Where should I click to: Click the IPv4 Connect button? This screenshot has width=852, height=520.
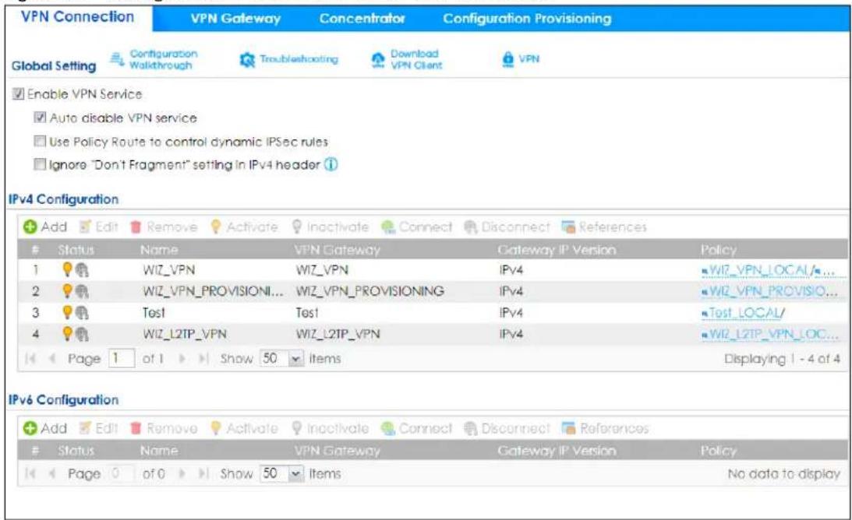(x=417, y=227)
